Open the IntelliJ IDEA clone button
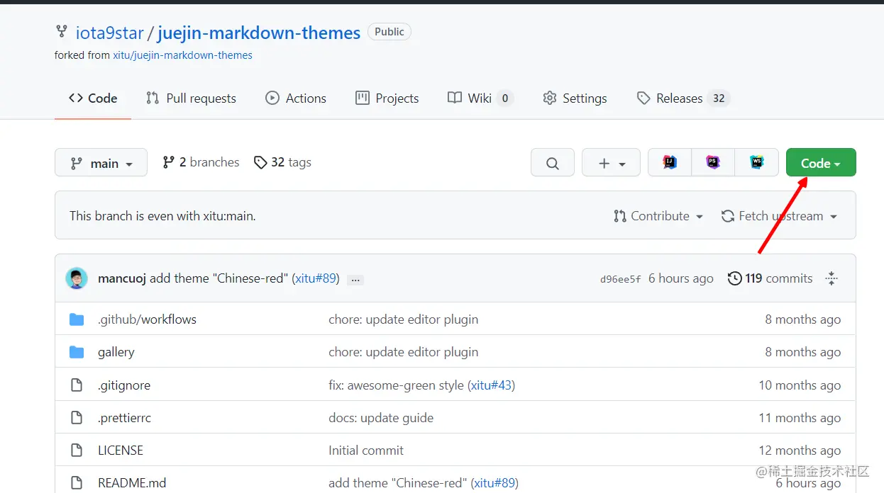This screenshot has width=884, height=493. 670,162
